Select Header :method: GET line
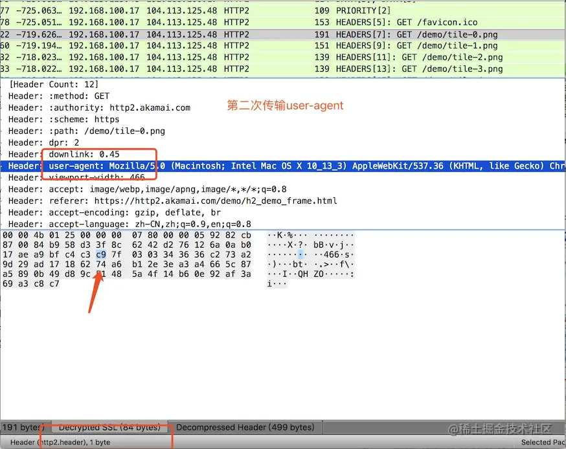This screenshot has width=566, height=449. coord(59,96)
